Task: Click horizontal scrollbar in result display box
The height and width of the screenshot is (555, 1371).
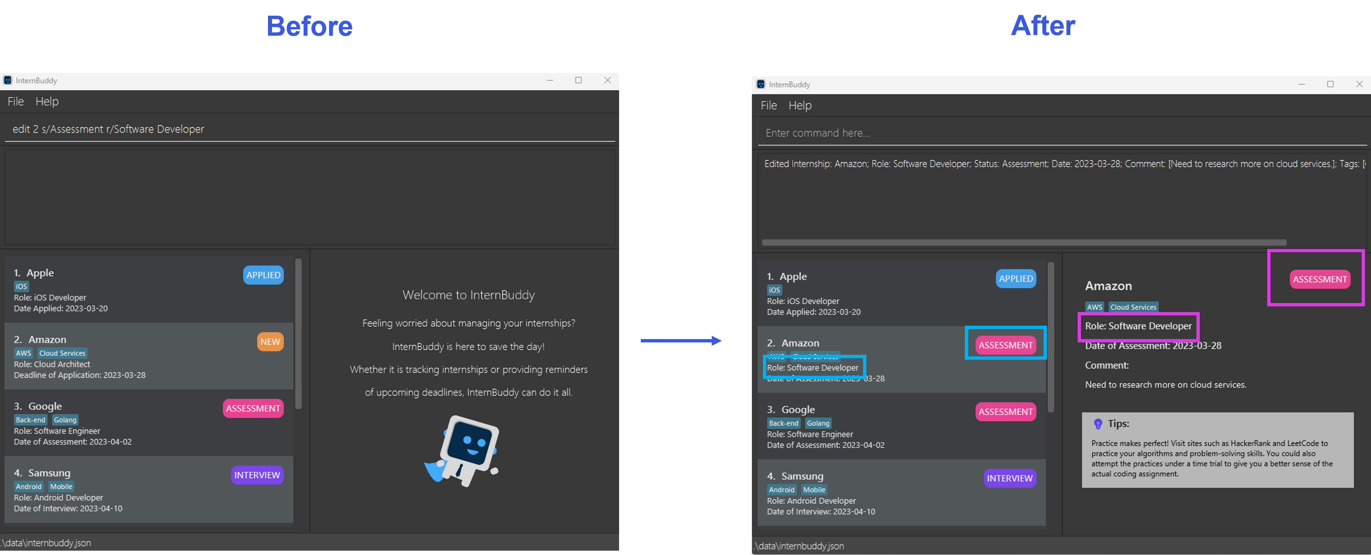Action: pos(1024,243)
